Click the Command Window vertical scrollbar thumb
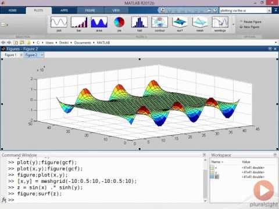 click(205, 184)
